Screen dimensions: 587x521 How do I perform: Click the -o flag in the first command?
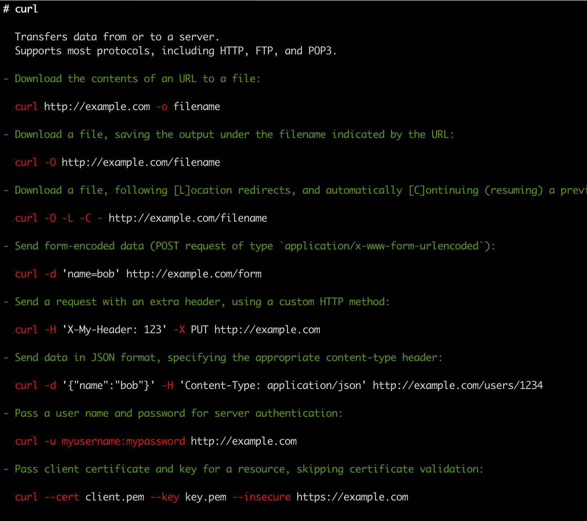point(161,106)
